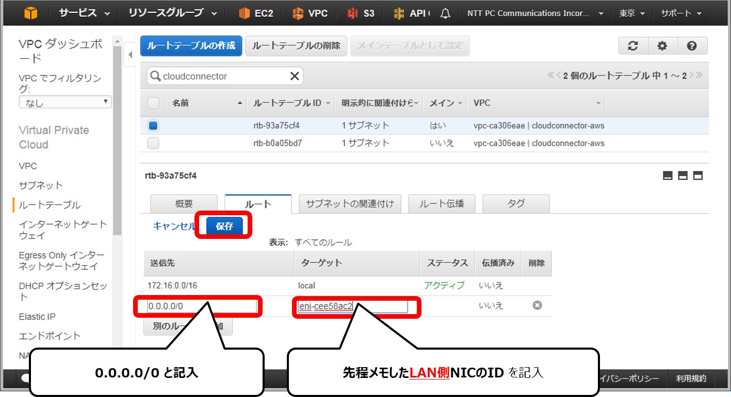The height and width of the screenshot is (397, 731).
Task: Uncheck the rtb-93a75cf4 row checkbox
Action: tap(153, 126)
